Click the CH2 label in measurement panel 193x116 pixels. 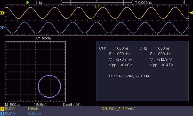[x=143, y=48]
